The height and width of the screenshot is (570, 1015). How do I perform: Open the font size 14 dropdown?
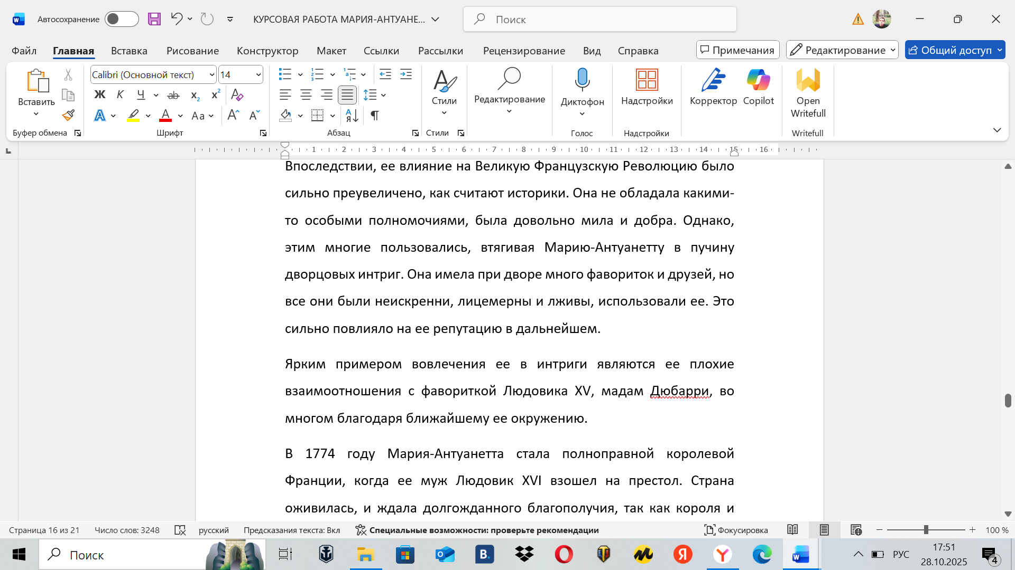[258, 74]
